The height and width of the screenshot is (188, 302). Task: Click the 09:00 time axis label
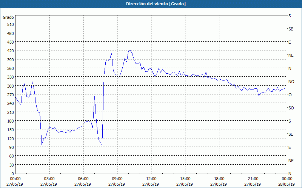[117, 179]
